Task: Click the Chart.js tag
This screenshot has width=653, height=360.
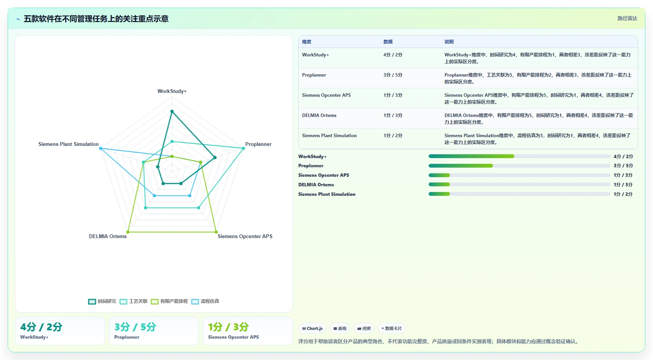Action: coord(312,328)
